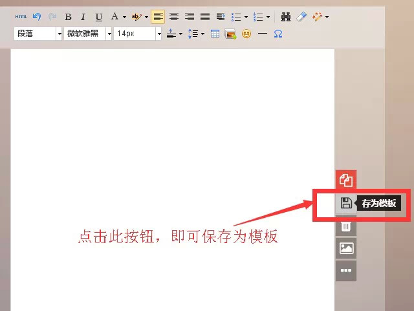
Task: Switch to HTML source view
Action: point(21,17)
